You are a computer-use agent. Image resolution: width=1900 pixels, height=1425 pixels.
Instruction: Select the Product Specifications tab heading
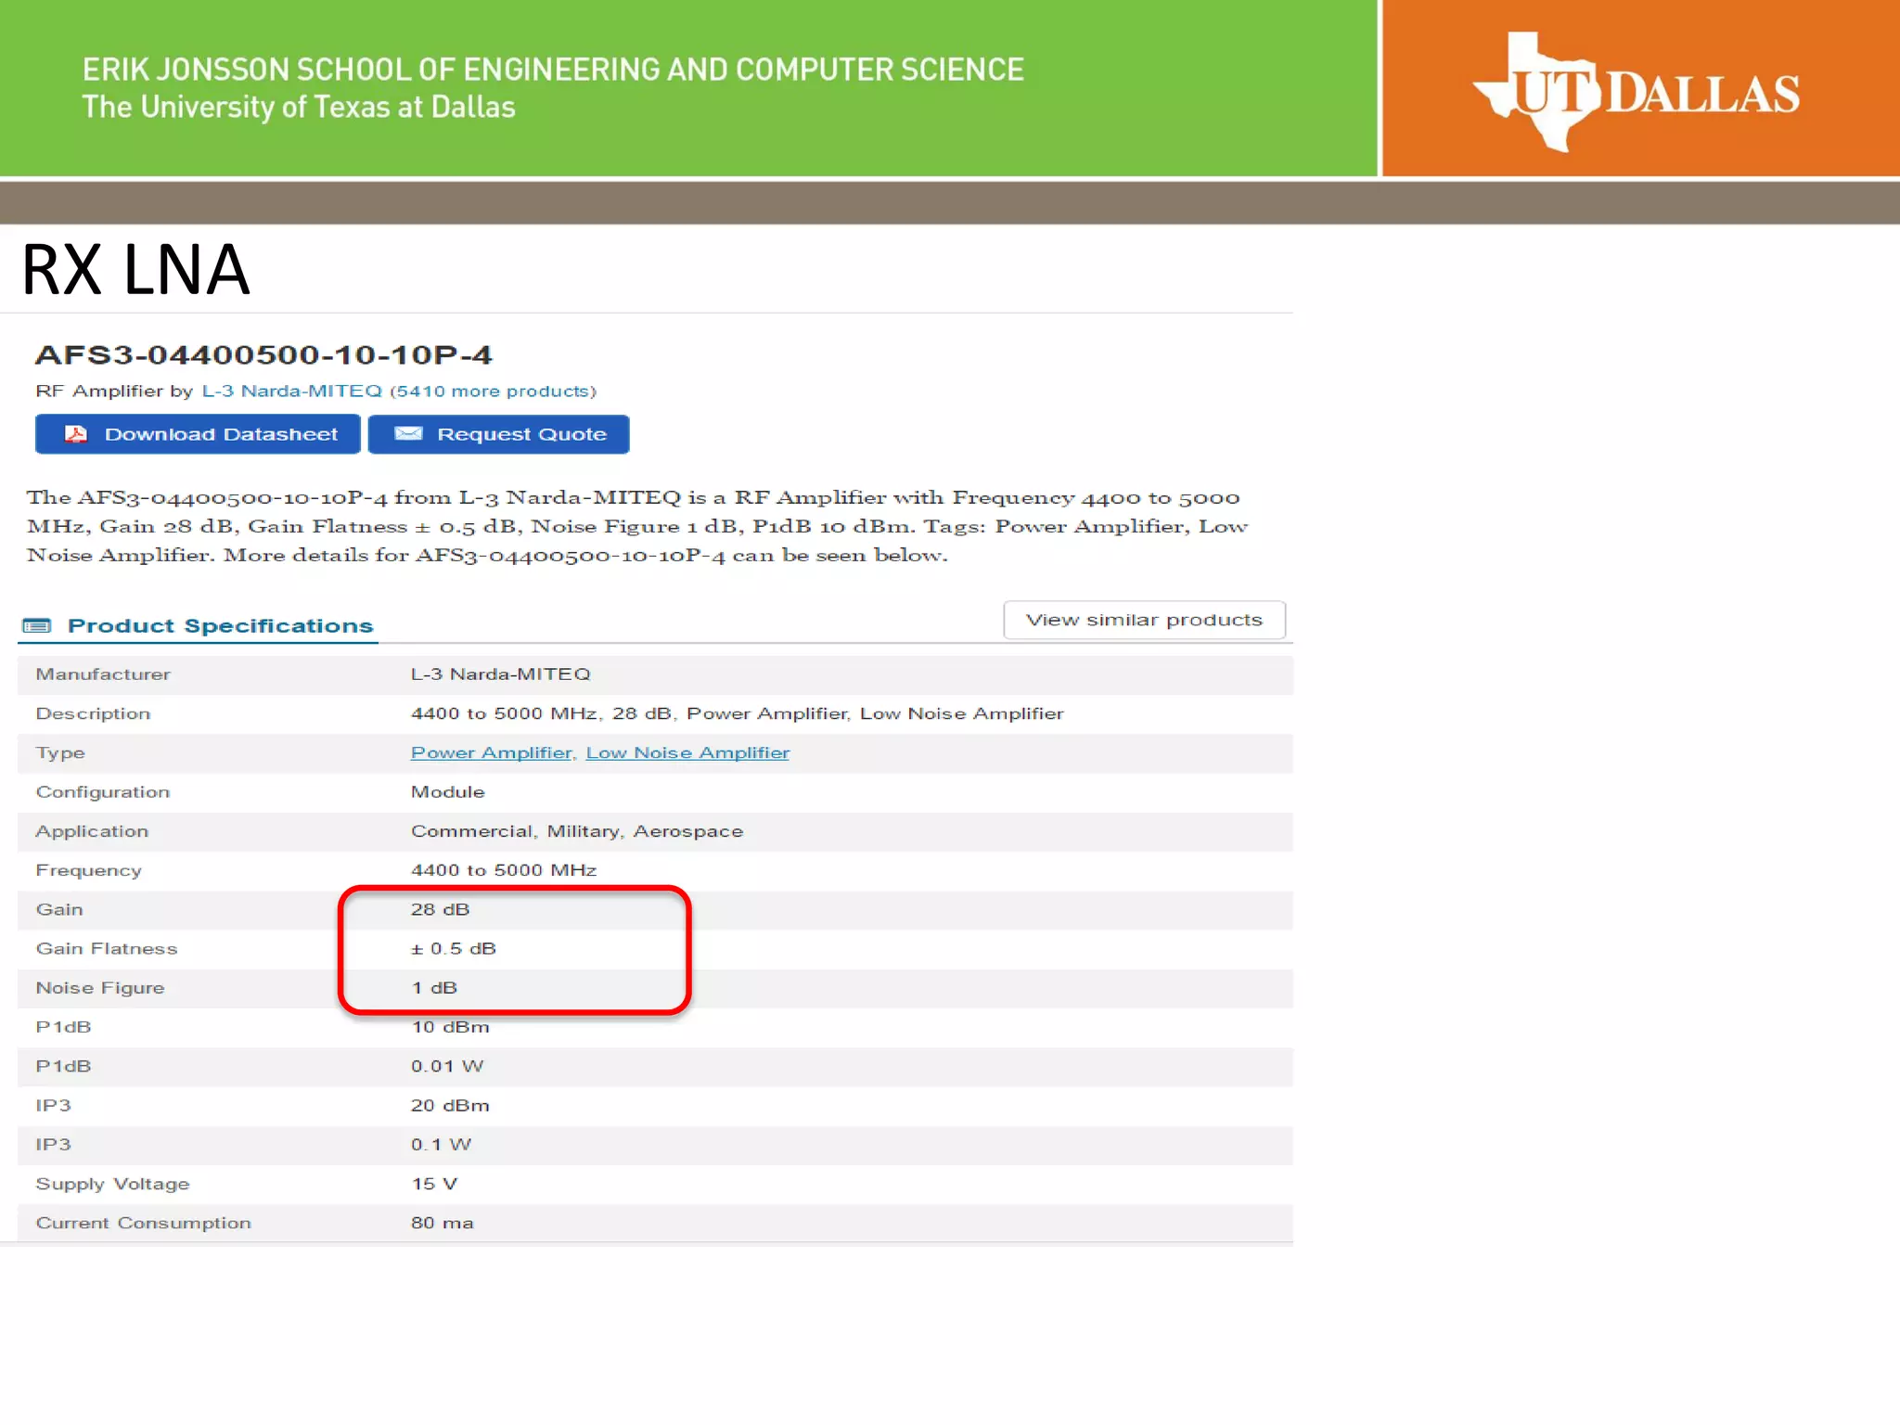click(220, 626)
